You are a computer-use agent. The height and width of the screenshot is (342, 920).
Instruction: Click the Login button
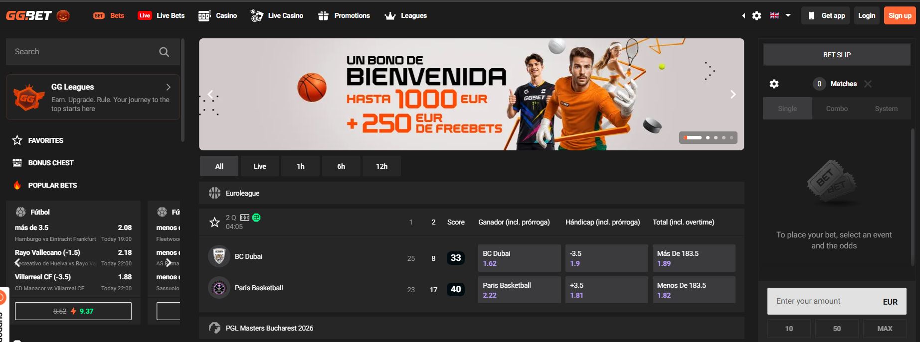coord(867,15)
